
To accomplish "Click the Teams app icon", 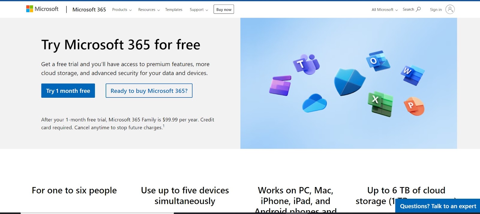I will click(x=306, y=64).
